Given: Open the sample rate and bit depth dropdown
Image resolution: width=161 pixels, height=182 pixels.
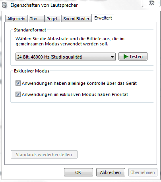Looking at the screenshot, I should pos(66,57).
